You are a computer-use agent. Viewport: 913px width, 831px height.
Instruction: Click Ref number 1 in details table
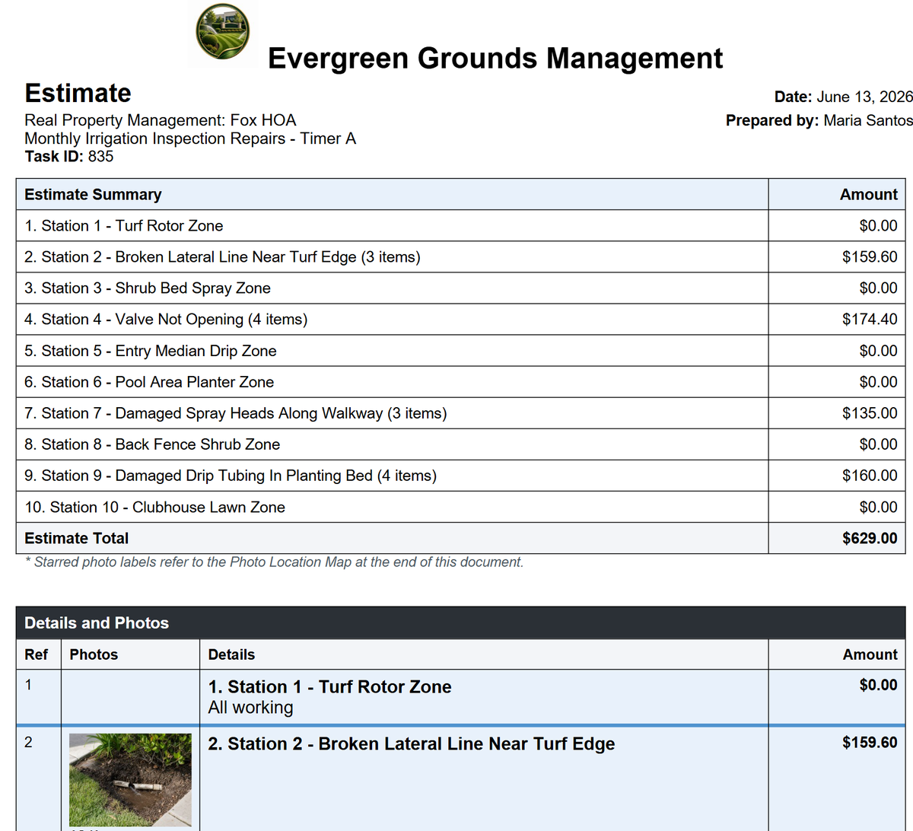point(28,684)
